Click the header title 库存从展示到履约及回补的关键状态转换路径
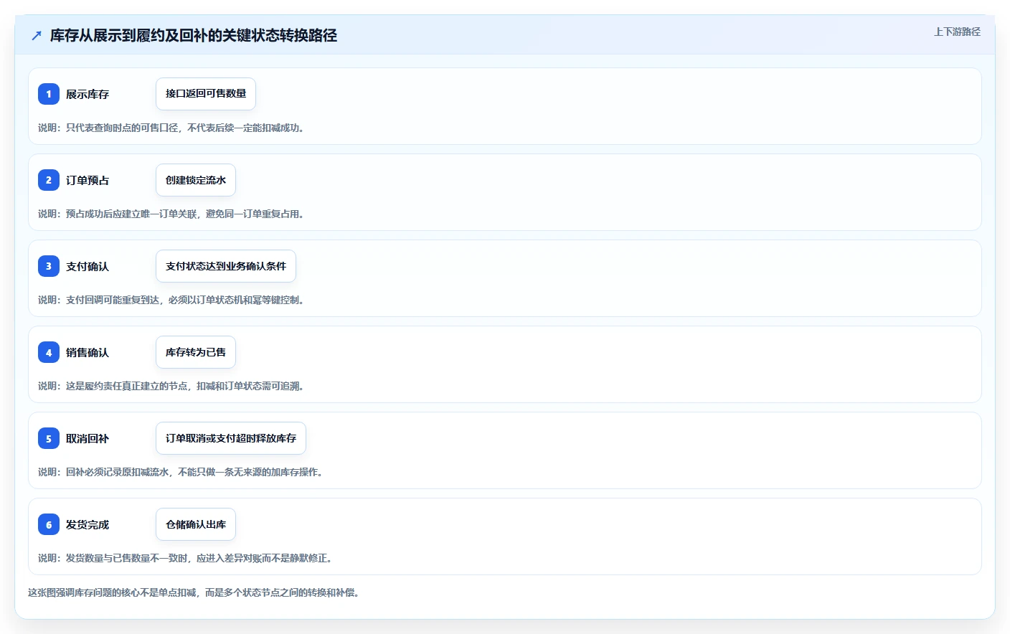Viewport: 1010px width, 634px height. click(x=194, y=36)
